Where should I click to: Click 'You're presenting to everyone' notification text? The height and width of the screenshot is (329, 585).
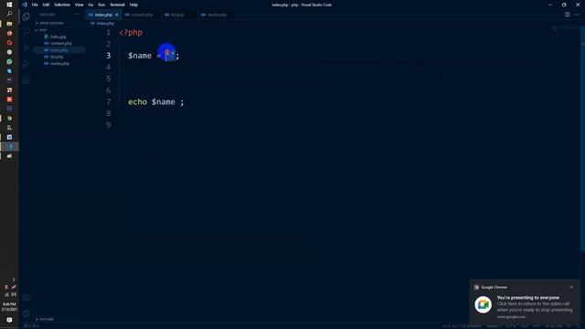click(528, 298)
